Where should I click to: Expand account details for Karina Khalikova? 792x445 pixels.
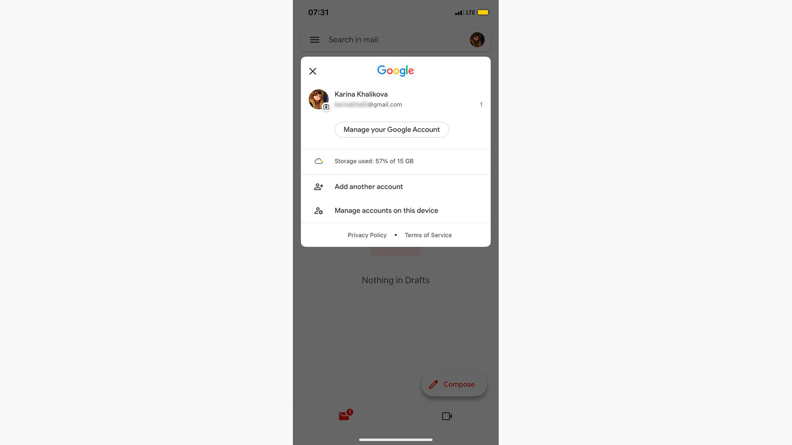(396, 99)
